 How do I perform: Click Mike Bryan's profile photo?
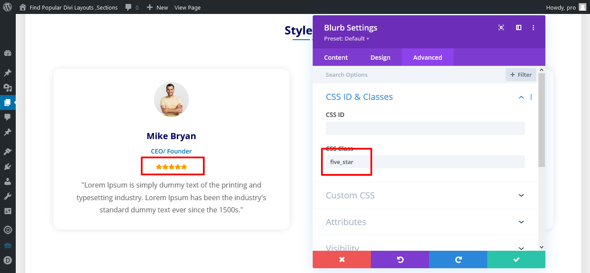pos(171,99)
